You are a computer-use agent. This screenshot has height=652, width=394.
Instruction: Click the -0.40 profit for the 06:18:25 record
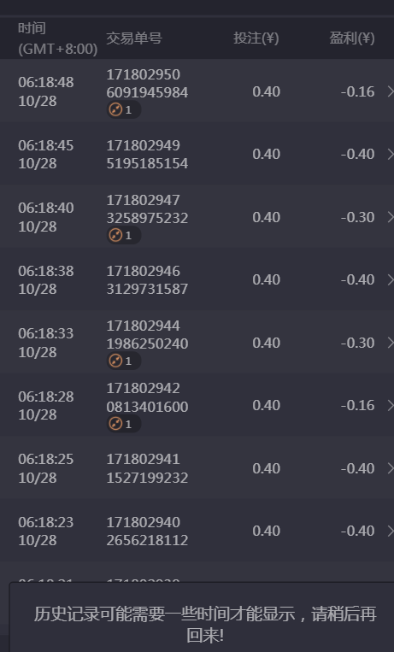click(x=358, y=468)
